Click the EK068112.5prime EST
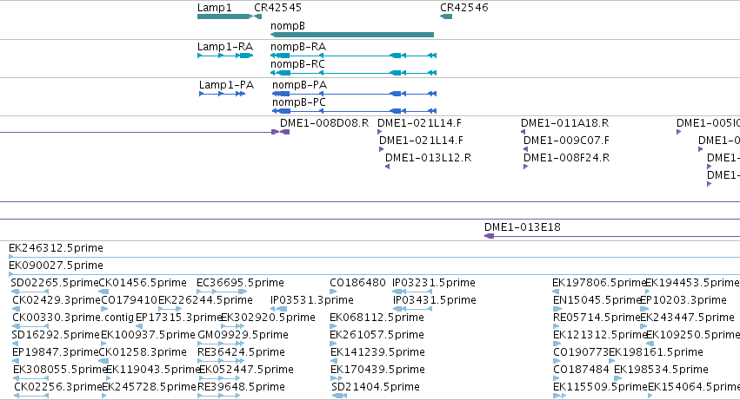 pos(333,326)
